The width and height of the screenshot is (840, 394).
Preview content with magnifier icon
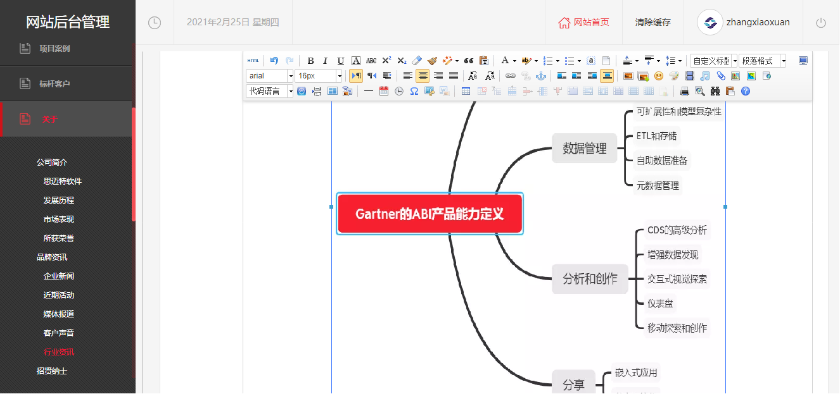point(700,91)
